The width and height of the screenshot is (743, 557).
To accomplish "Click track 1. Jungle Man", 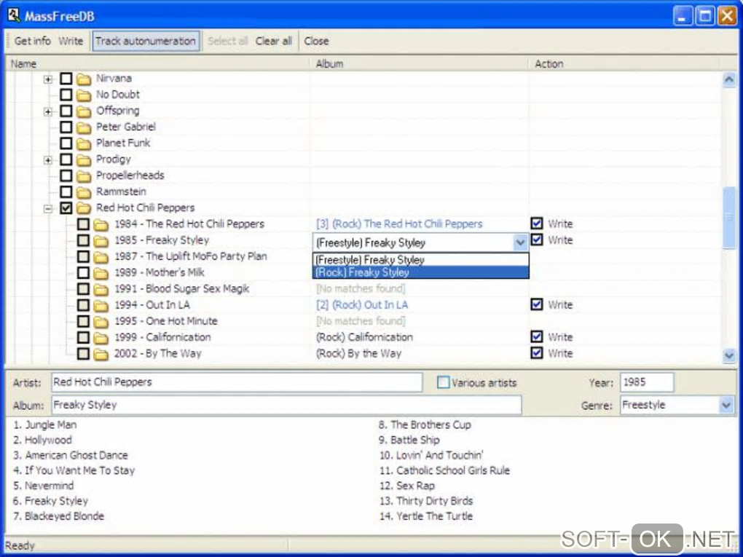I will (44, 425).
